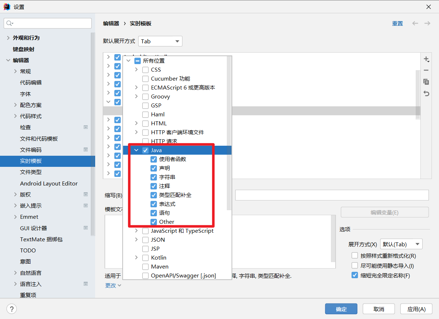Open 文件和代码模板 settings page

pyautogui.click(x=39, y=139)
